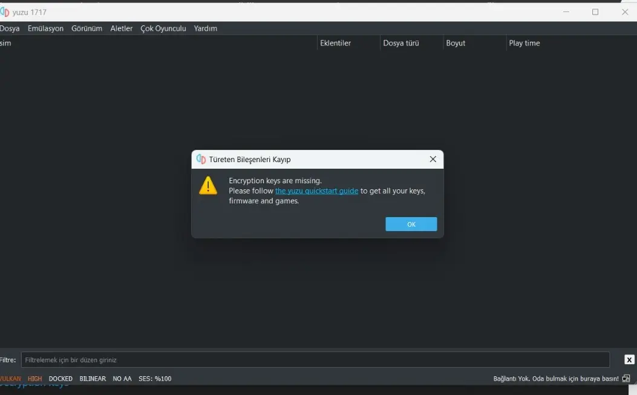Minimize the yuzu window
The image size is (637, 395).
pyautogui.click(x=566, y=11)
